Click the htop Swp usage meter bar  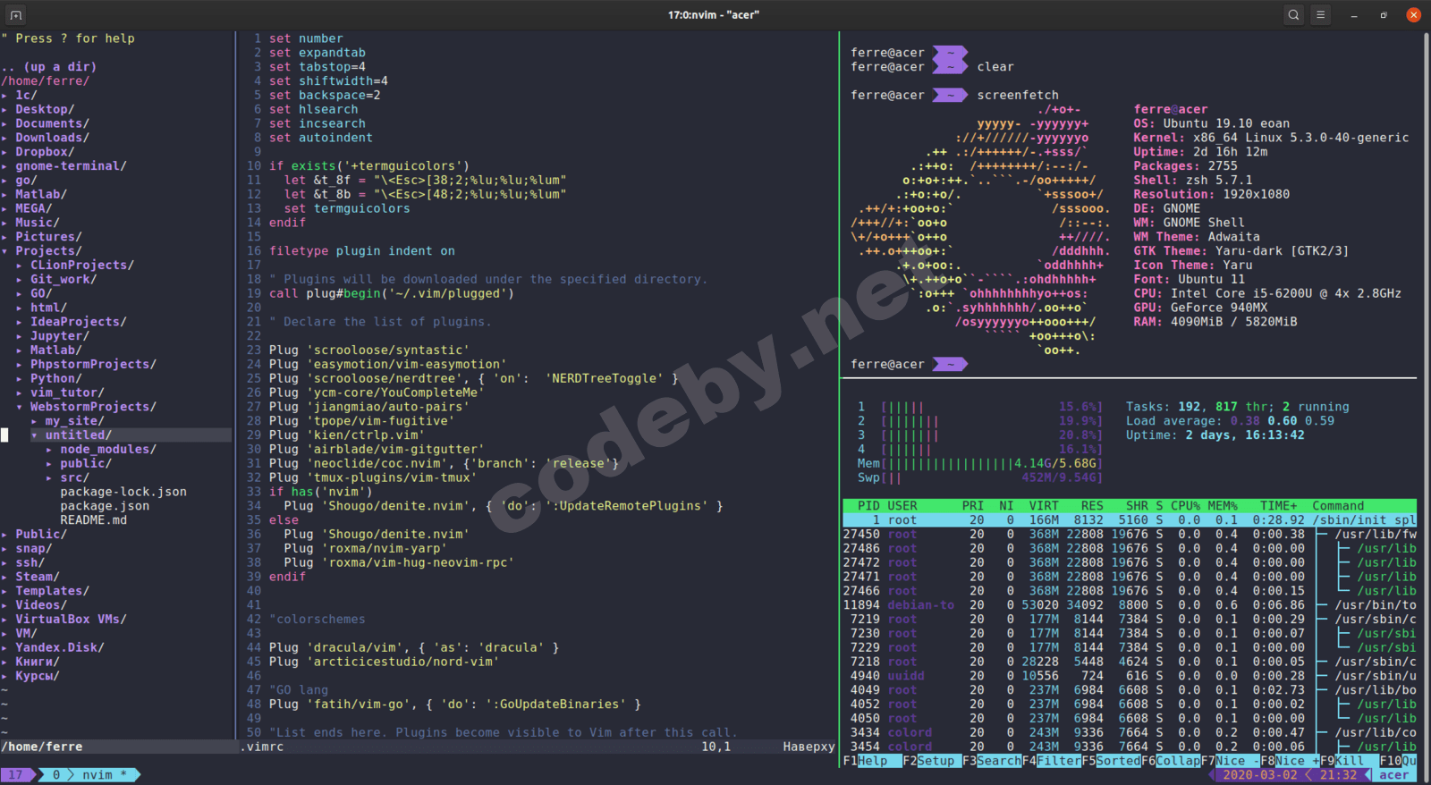979,478
